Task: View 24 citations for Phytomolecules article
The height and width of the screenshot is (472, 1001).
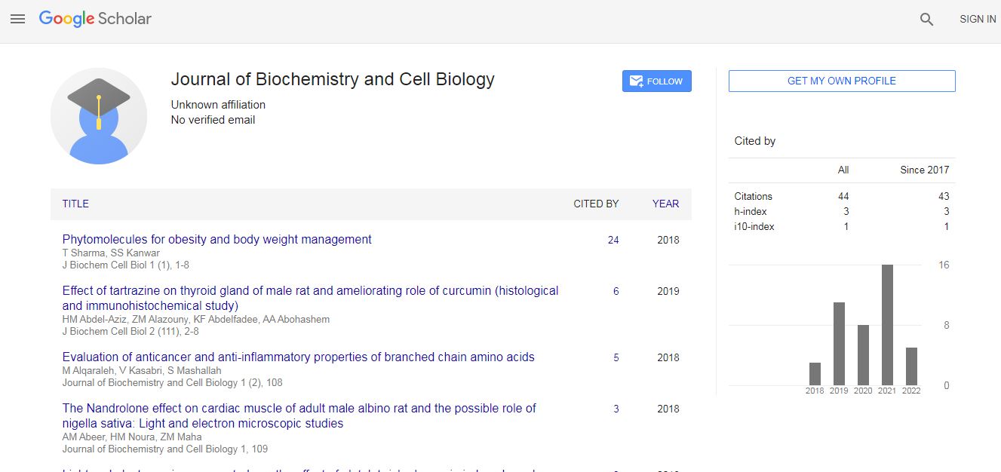Action: click(613, 241)
